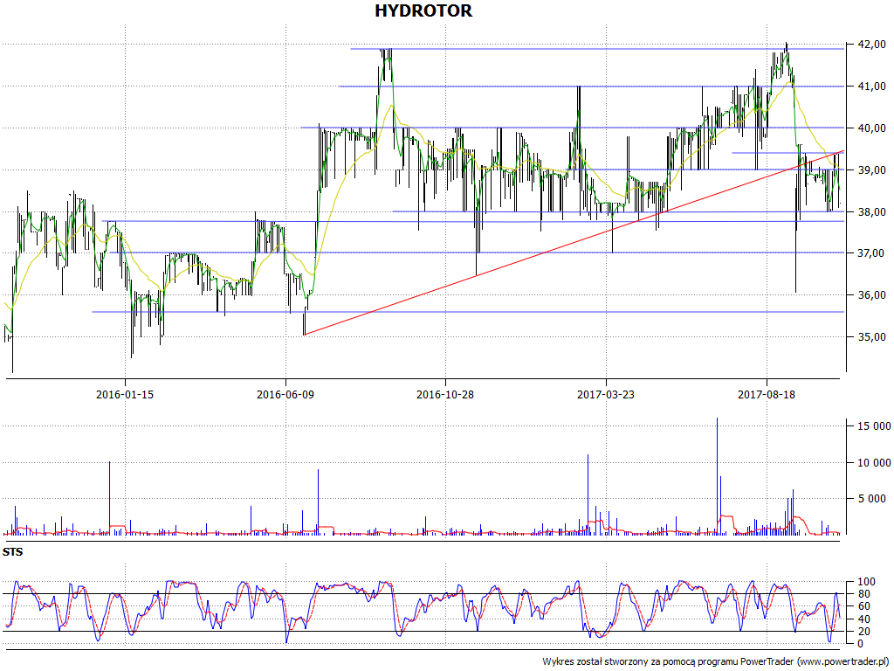The image size is (894, 671).
Task: Click the 38,00 price axis label
Action: 872,211
